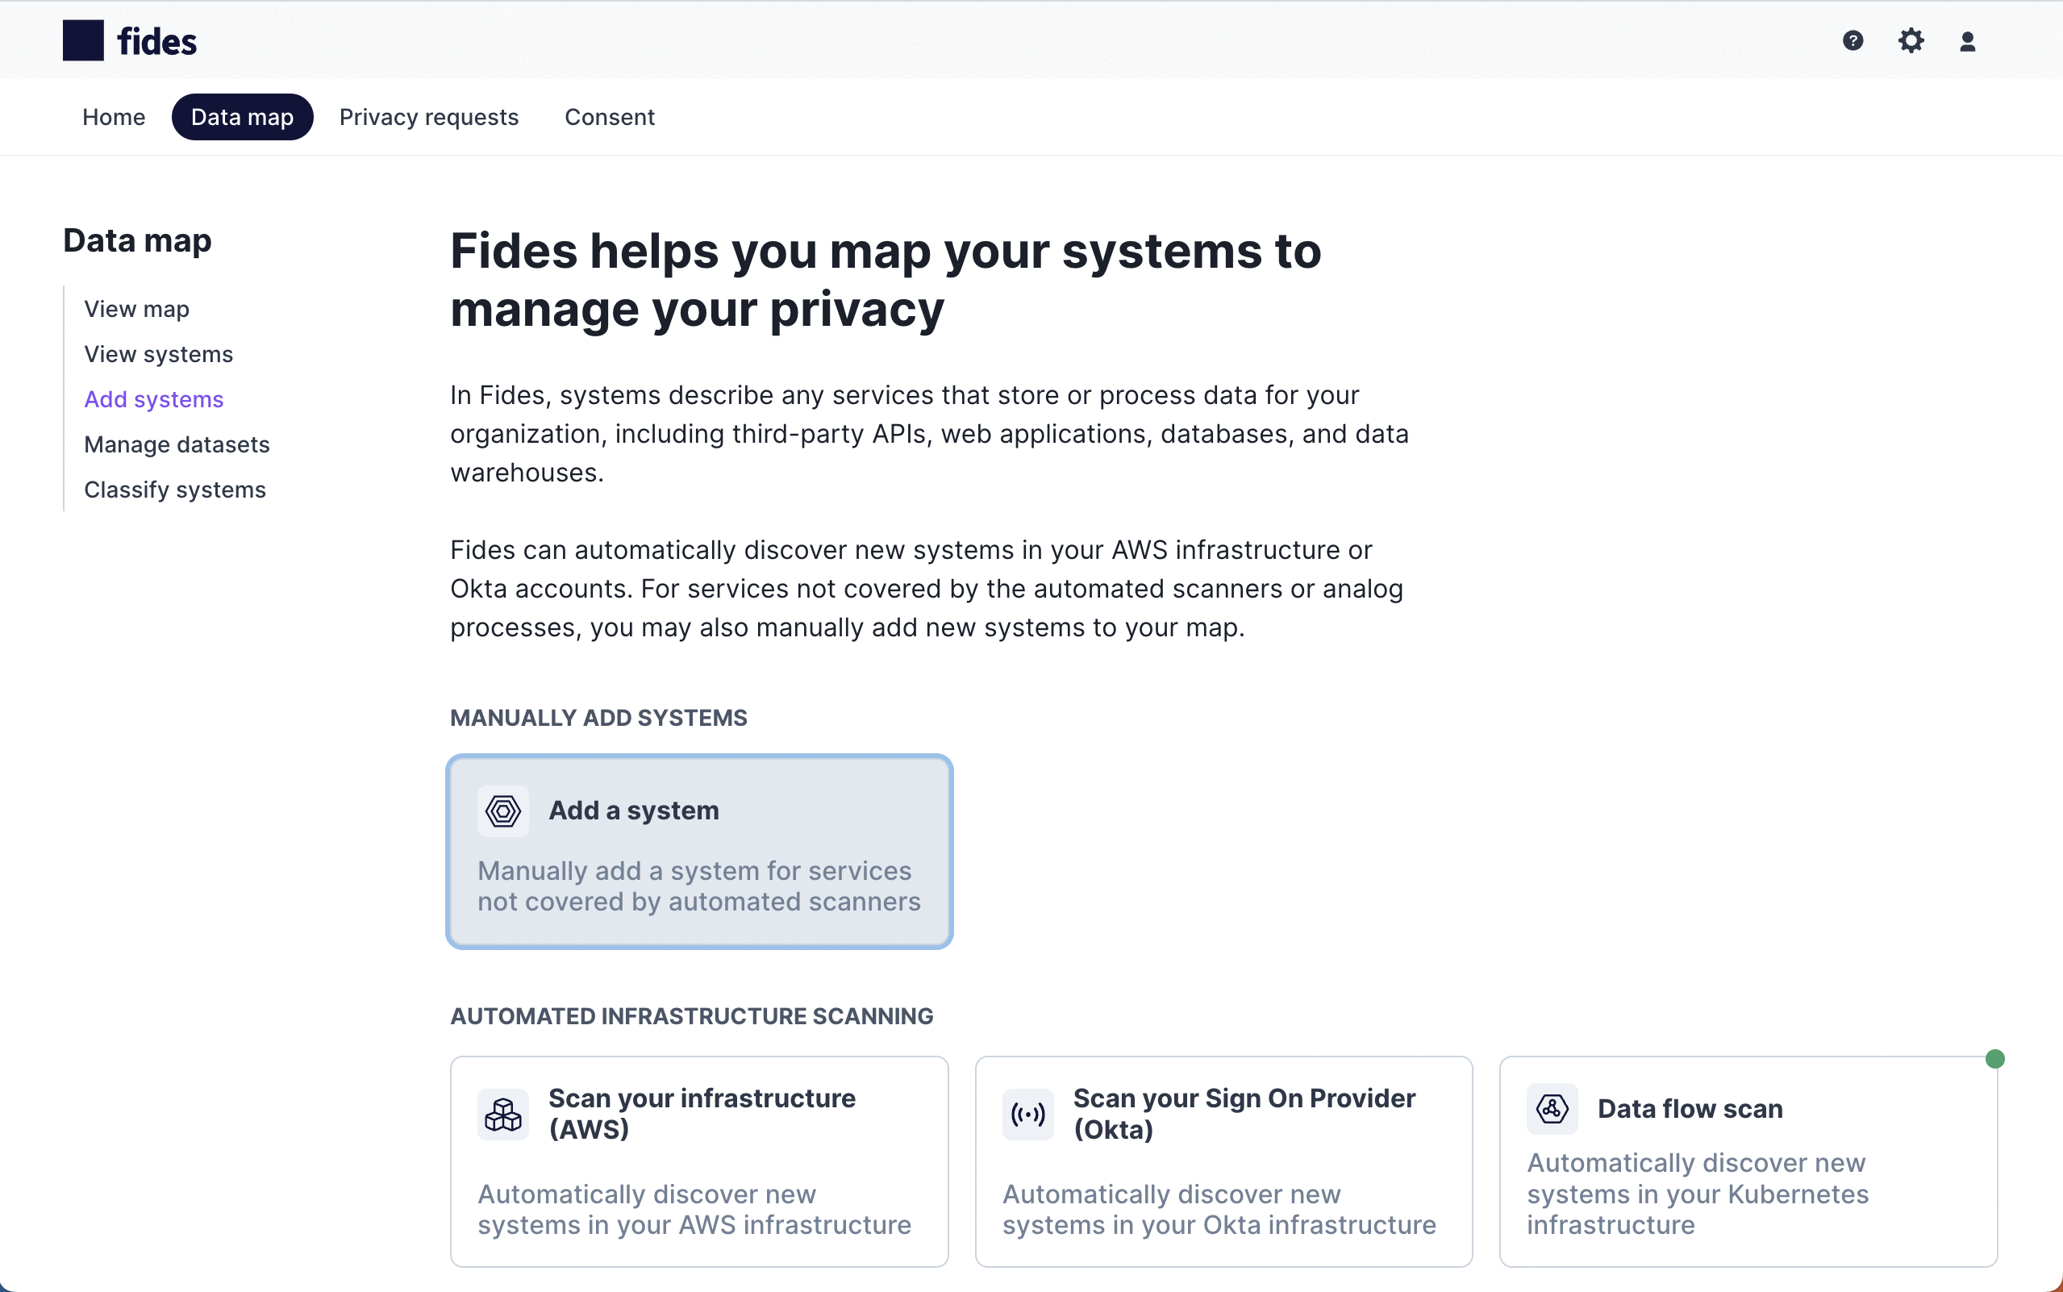
Task: Open View systems in sidebar
Action: [158, 354]
